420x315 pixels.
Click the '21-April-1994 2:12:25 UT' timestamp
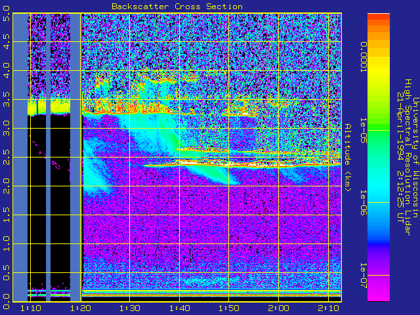tap(400, 157)
